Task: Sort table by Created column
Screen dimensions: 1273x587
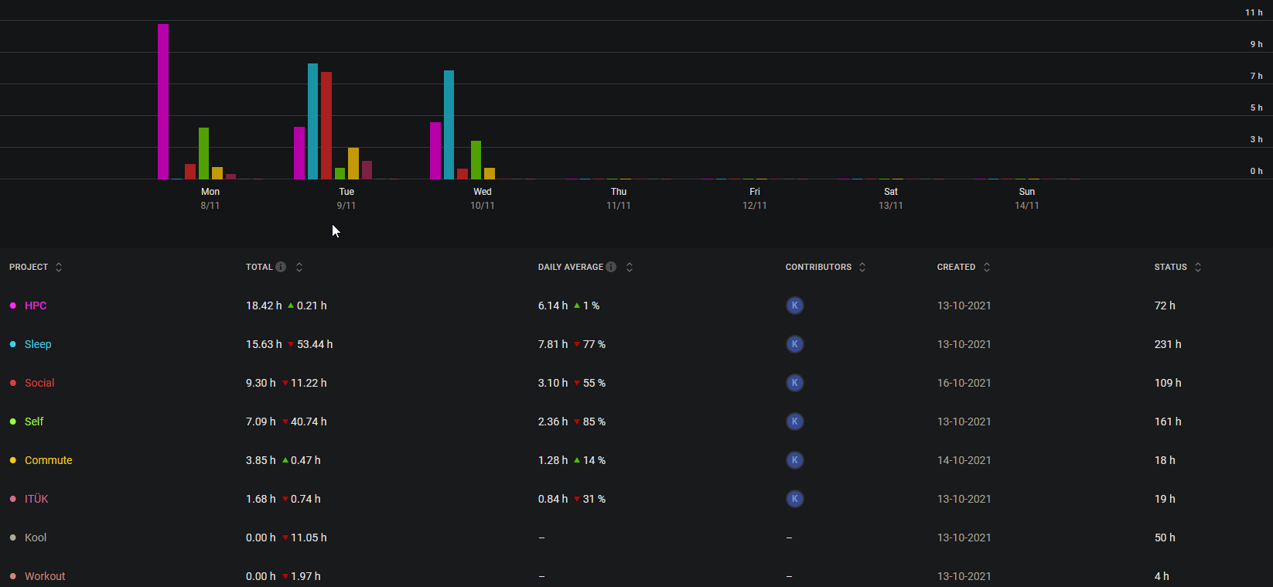Action: [x=987, y=267]
